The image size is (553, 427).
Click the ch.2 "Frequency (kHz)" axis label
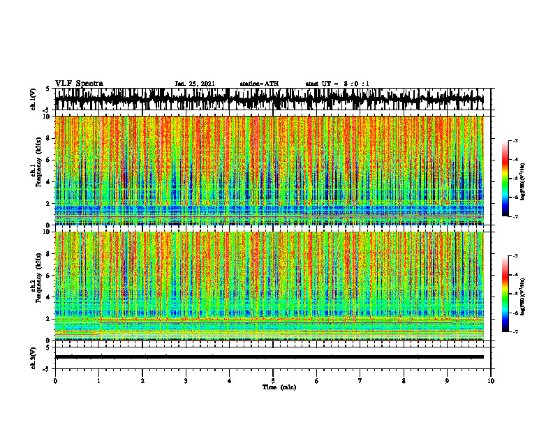(38, 278)
